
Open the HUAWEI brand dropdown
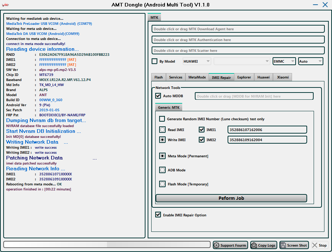tap(197, 61)
